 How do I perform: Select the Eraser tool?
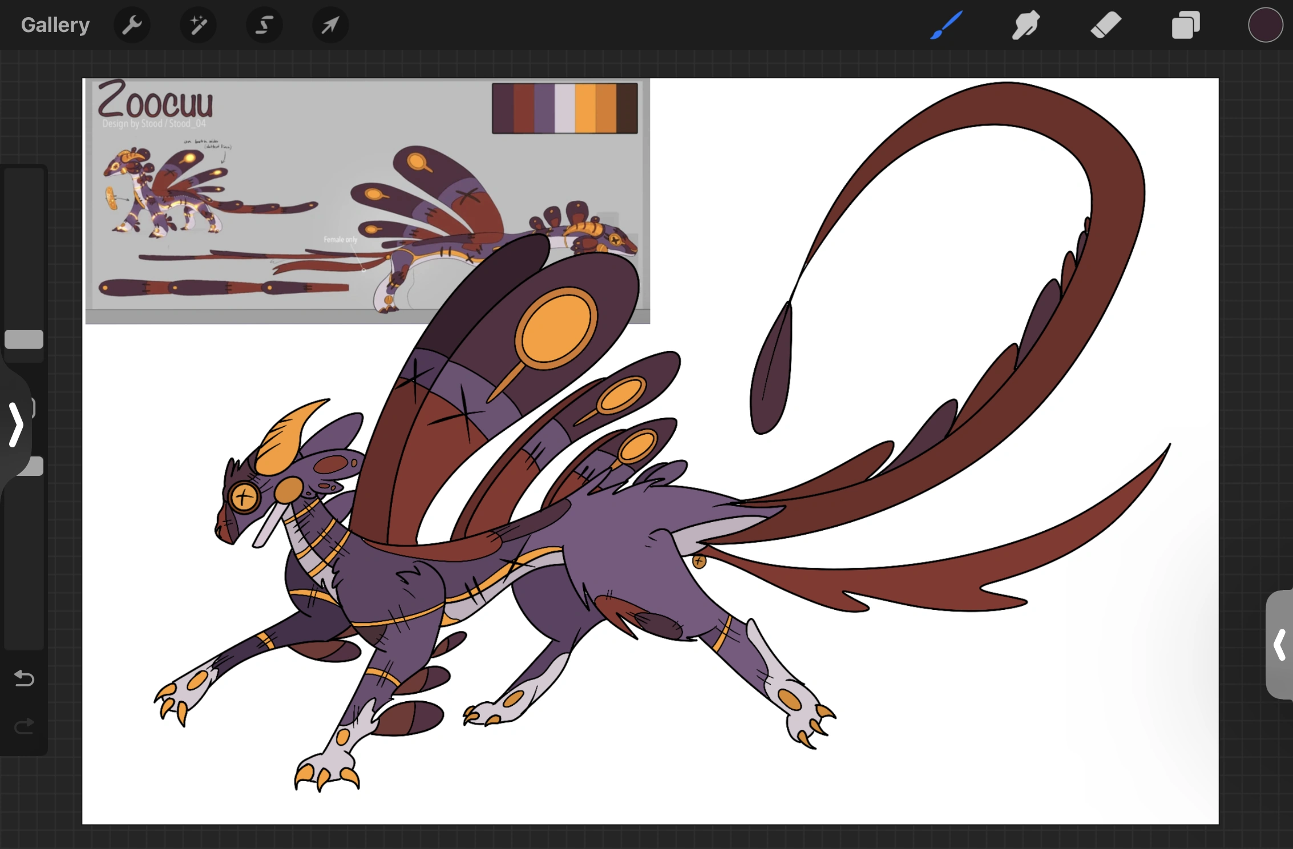coord(1105,25)
